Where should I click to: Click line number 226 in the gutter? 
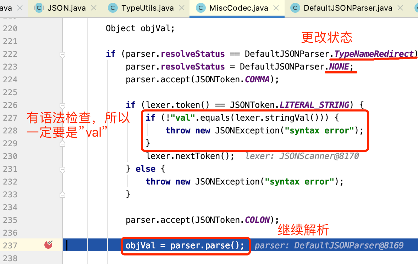(x=10, y=105)
